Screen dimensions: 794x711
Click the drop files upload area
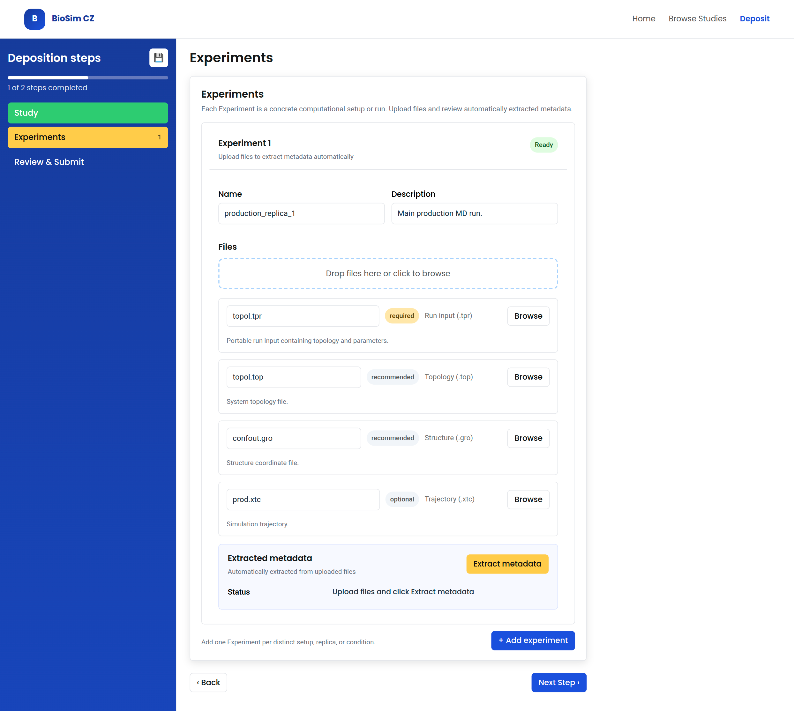[x=388, y=273]
